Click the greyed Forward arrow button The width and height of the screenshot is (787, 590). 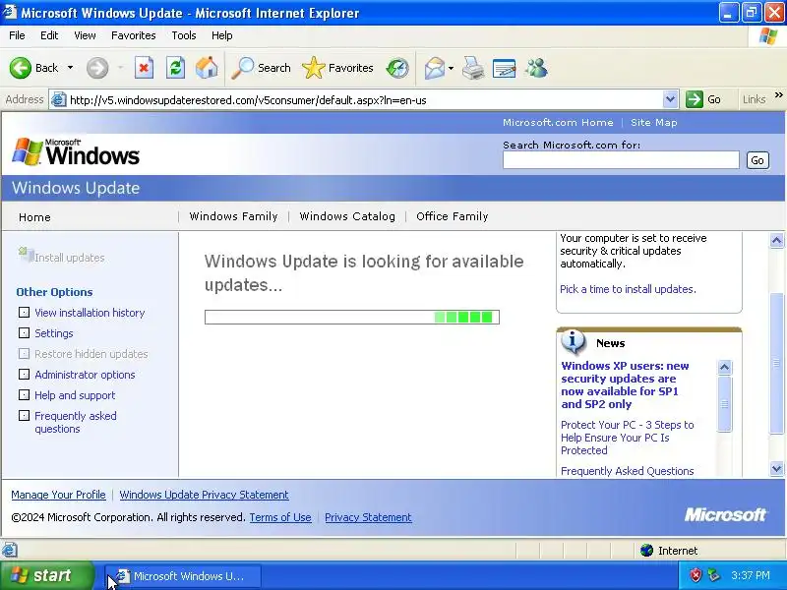tap(97, 68)
